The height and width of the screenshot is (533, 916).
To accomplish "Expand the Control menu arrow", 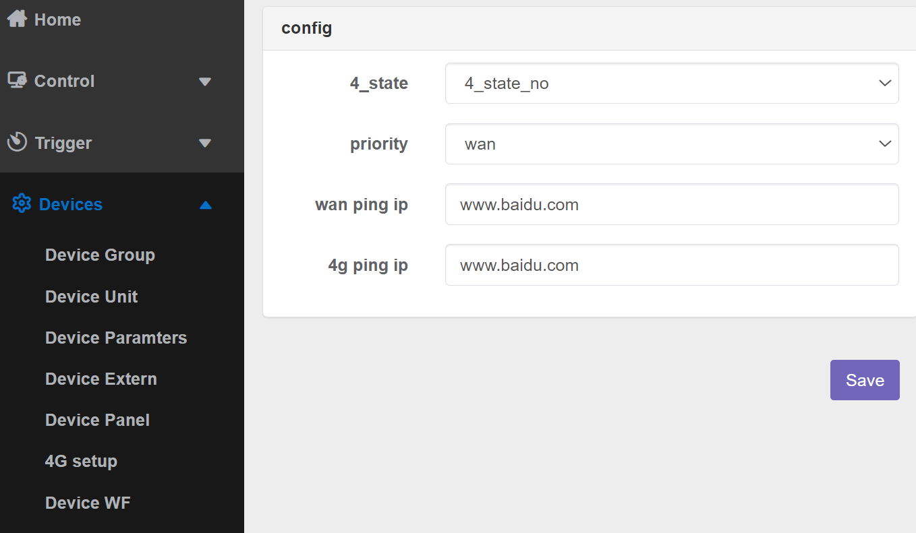I will (205, 82).
